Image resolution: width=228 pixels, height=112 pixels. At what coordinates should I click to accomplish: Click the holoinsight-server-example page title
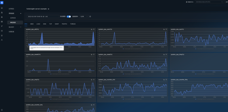point(37,9)
